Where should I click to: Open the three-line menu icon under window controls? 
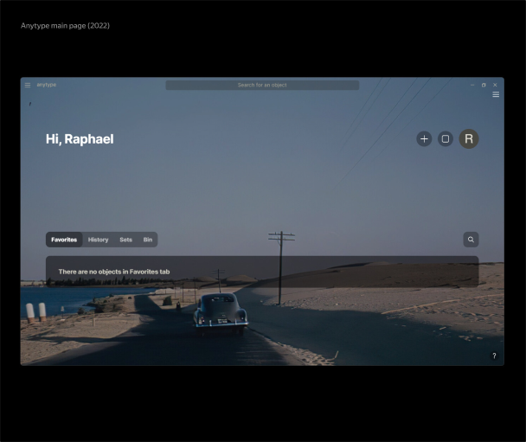click(x=496, y=94)
